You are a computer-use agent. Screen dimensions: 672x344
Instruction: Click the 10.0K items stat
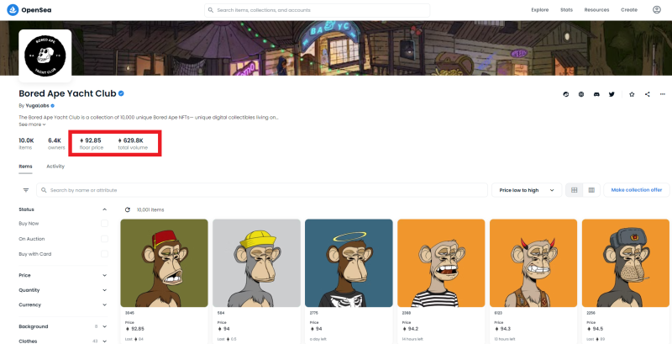click(x=26, y=144)
